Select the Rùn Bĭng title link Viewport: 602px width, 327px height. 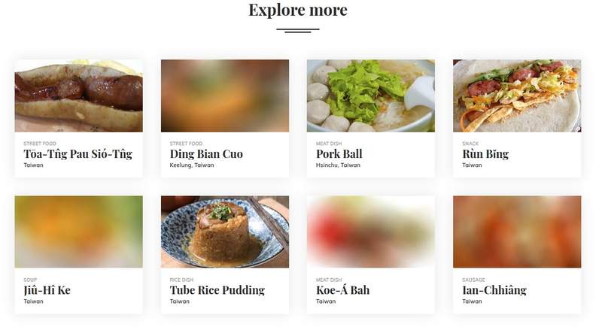tap(485, 154)
